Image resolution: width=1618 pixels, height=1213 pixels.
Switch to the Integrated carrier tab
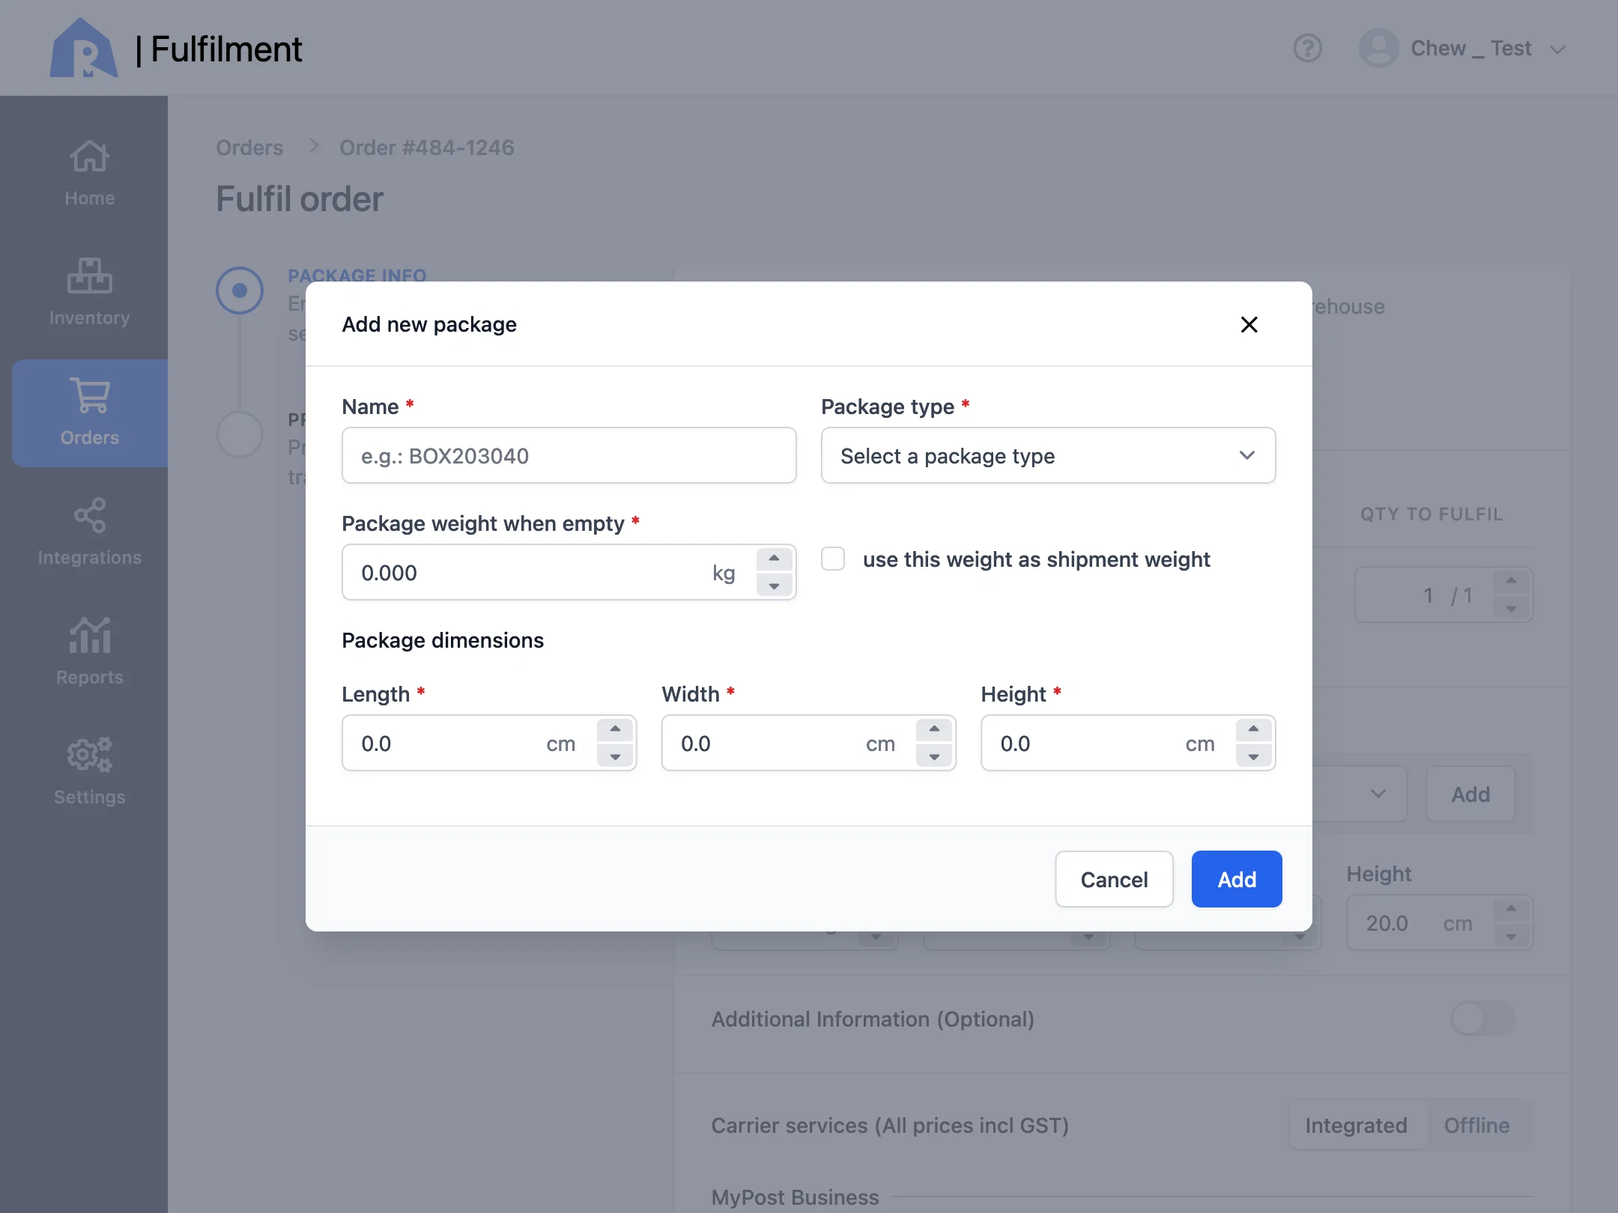point(1356,1125)
